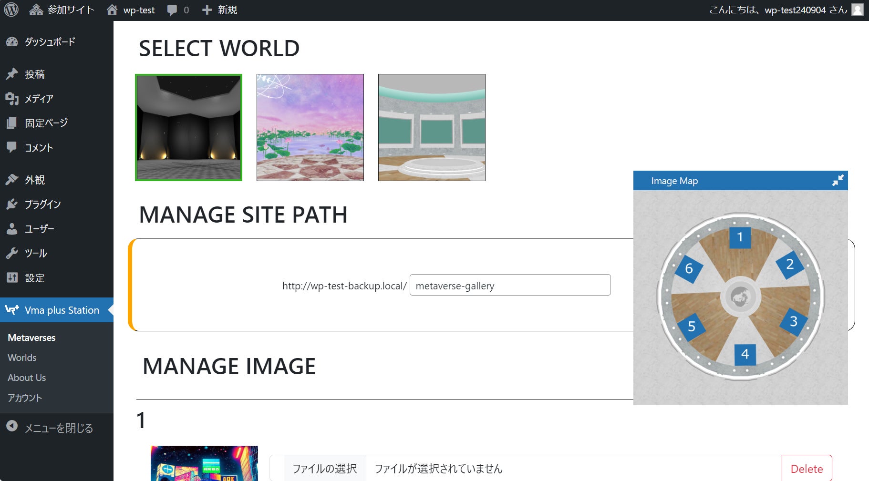Image resolution: width=869 pixels, height=481 pixels.
Task: Click the メディア media icon
Action: 12,99
